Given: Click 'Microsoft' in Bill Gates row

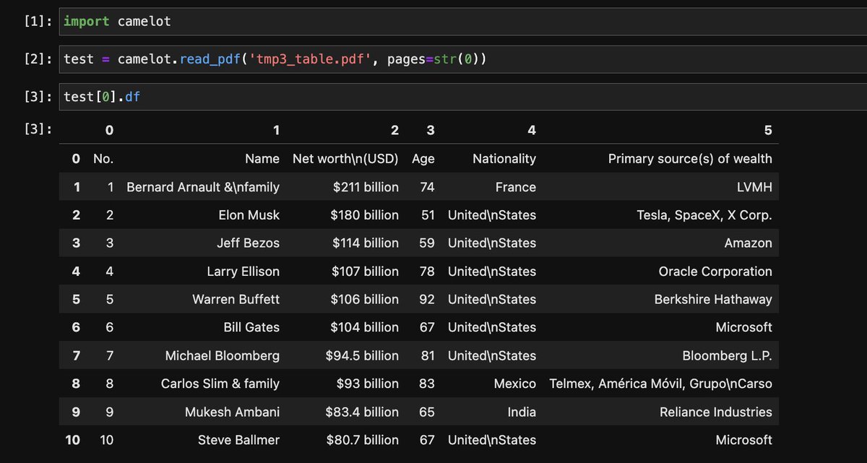Looking at the screenshot, I should (744, 327).
